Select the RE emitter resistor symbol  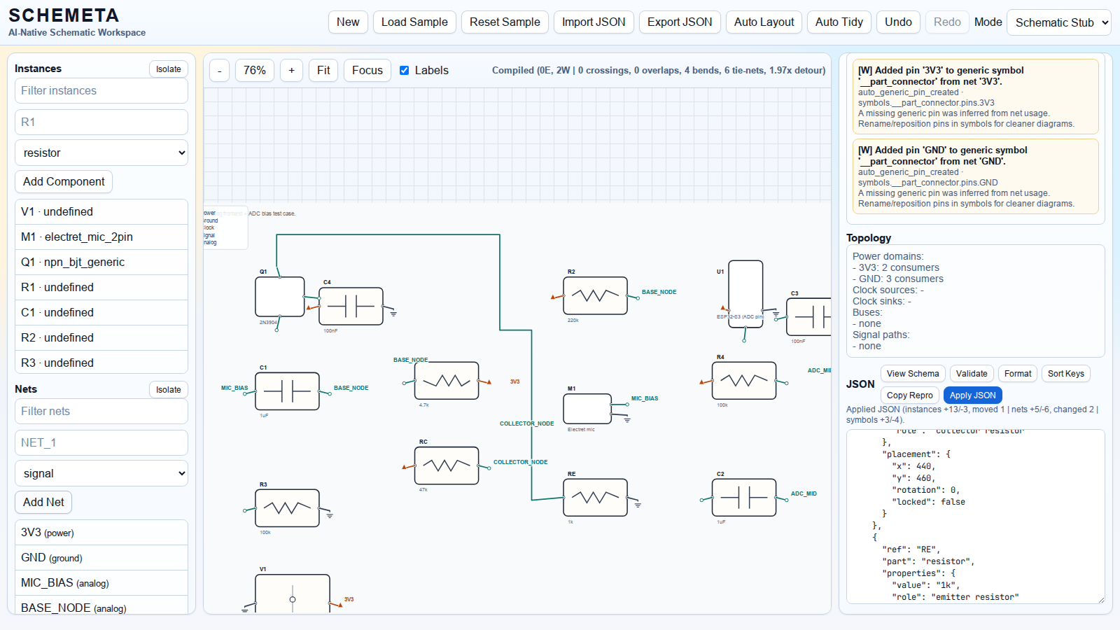pos(595,497)
